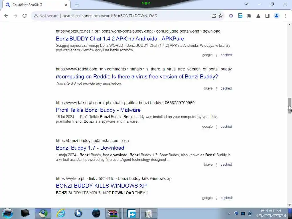This screenshot has height=219, width=292.
Task: Open the volume tray icon
Action: [250, 214]
